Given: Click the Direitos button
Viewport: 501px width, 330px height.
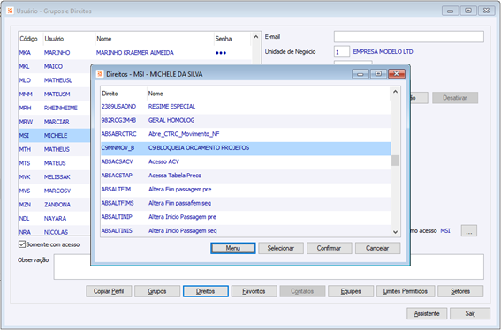Looking at the screenshot, I should click(x=206, y=291).
